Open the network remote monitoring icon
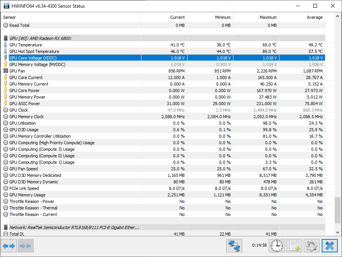342x257 pixels. (x=234, y=245)
